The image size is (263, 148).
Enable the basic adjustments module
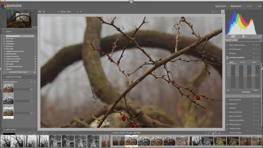pyautogui.click(x=227, y=45)
